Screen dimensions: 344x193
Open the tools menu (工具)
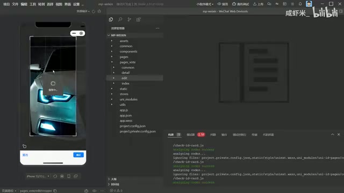point(33,4)
